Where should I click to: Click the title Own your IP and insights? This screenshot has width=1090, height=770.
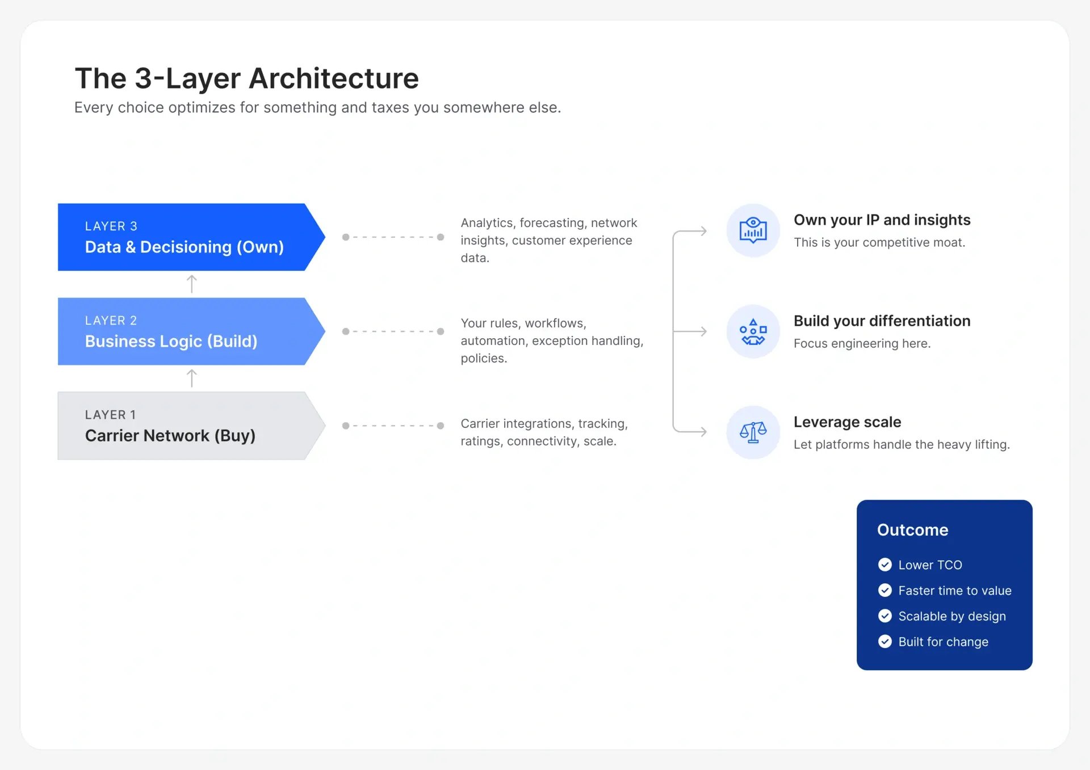point(882,220)
